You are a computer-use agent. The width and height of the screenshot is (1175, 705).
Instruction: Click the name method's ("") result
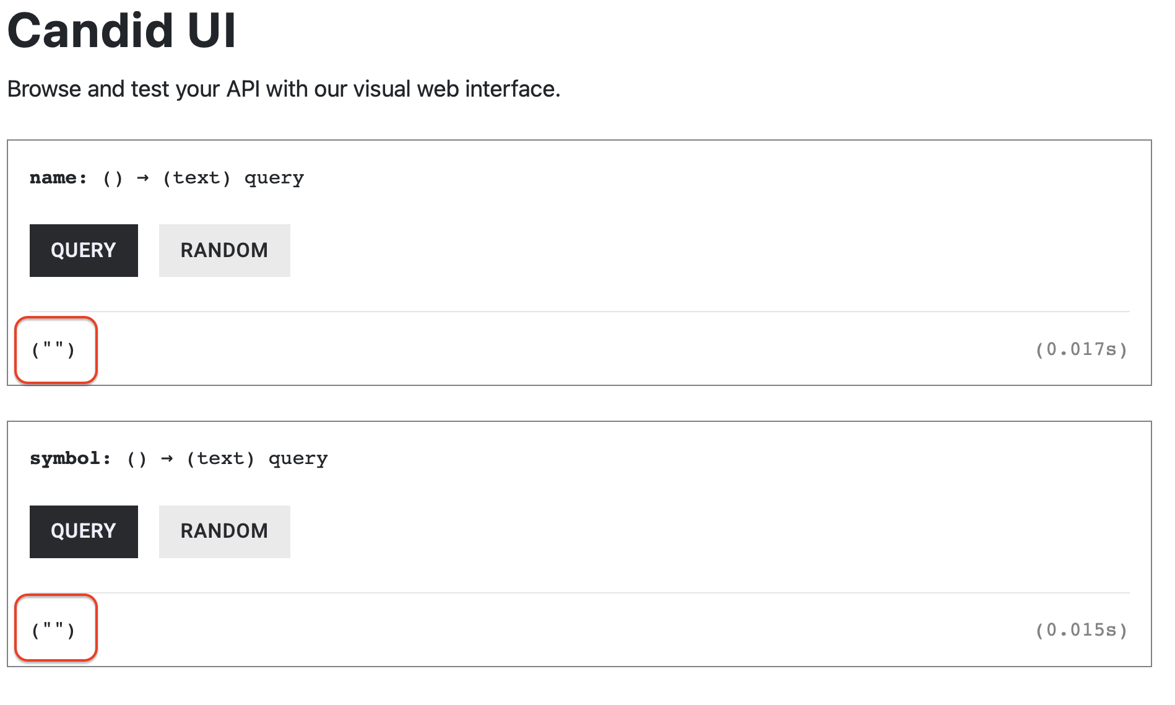pyautogui.click(x=53, y=350)
